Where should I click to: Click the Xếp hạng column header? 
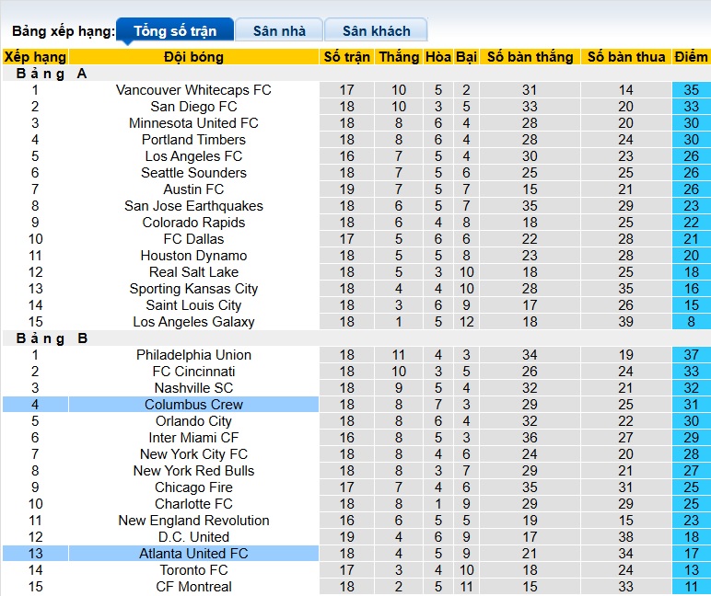click(x=35, y=57)
